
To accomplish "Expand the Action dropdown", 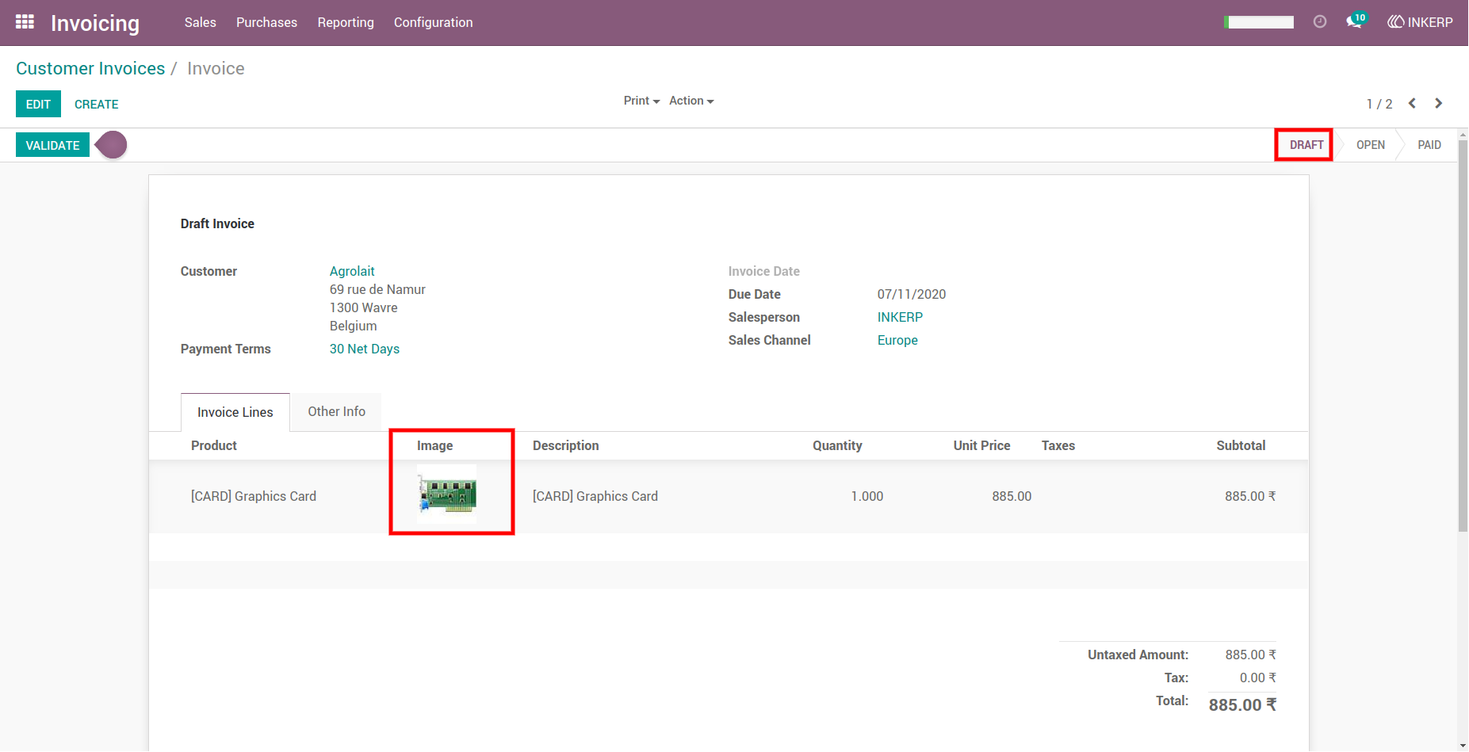I will 691,101.
